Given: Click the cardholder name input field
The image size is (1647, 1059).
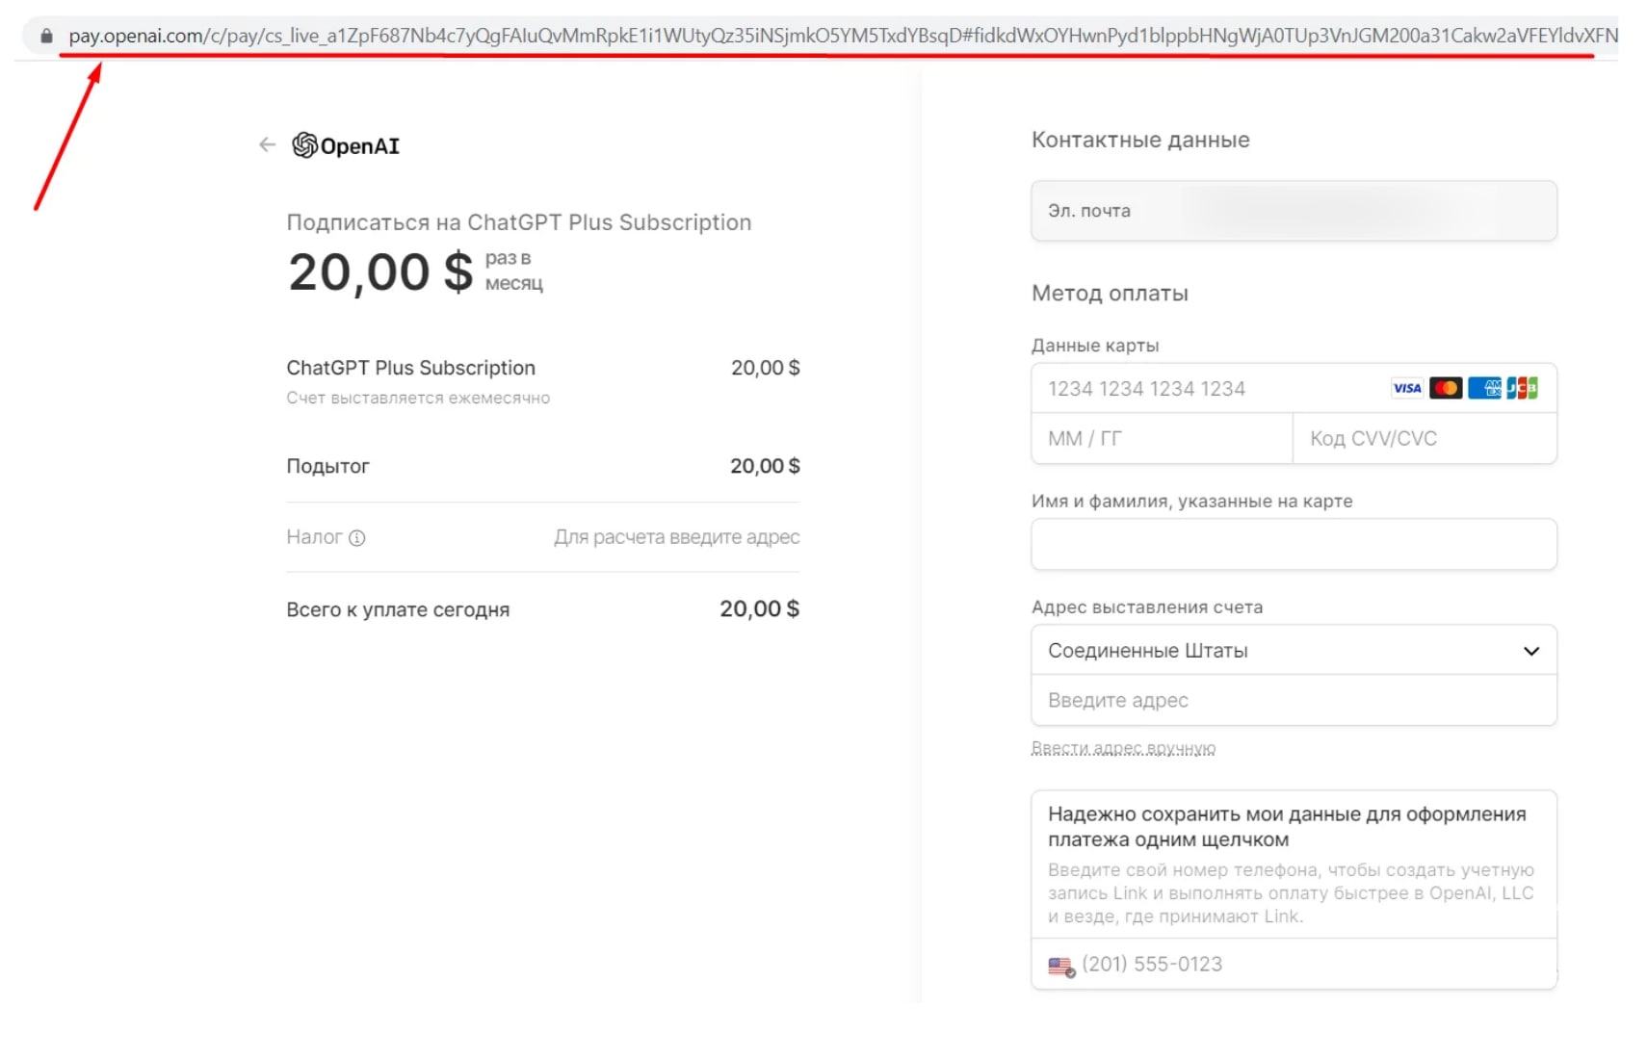Looking at the screenshot, I should click(1294, 545).
